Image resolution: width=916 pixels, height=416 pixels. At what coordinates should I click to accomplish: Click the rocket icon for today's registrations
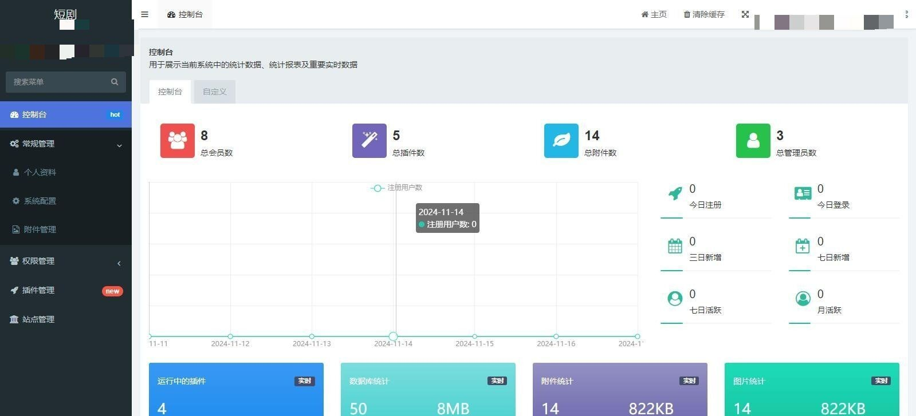point(675,193)
